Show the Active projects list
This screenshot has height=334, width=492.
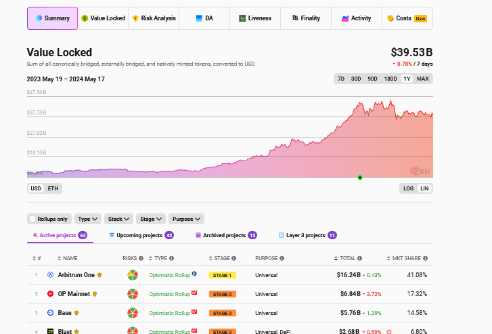(60, 235)
